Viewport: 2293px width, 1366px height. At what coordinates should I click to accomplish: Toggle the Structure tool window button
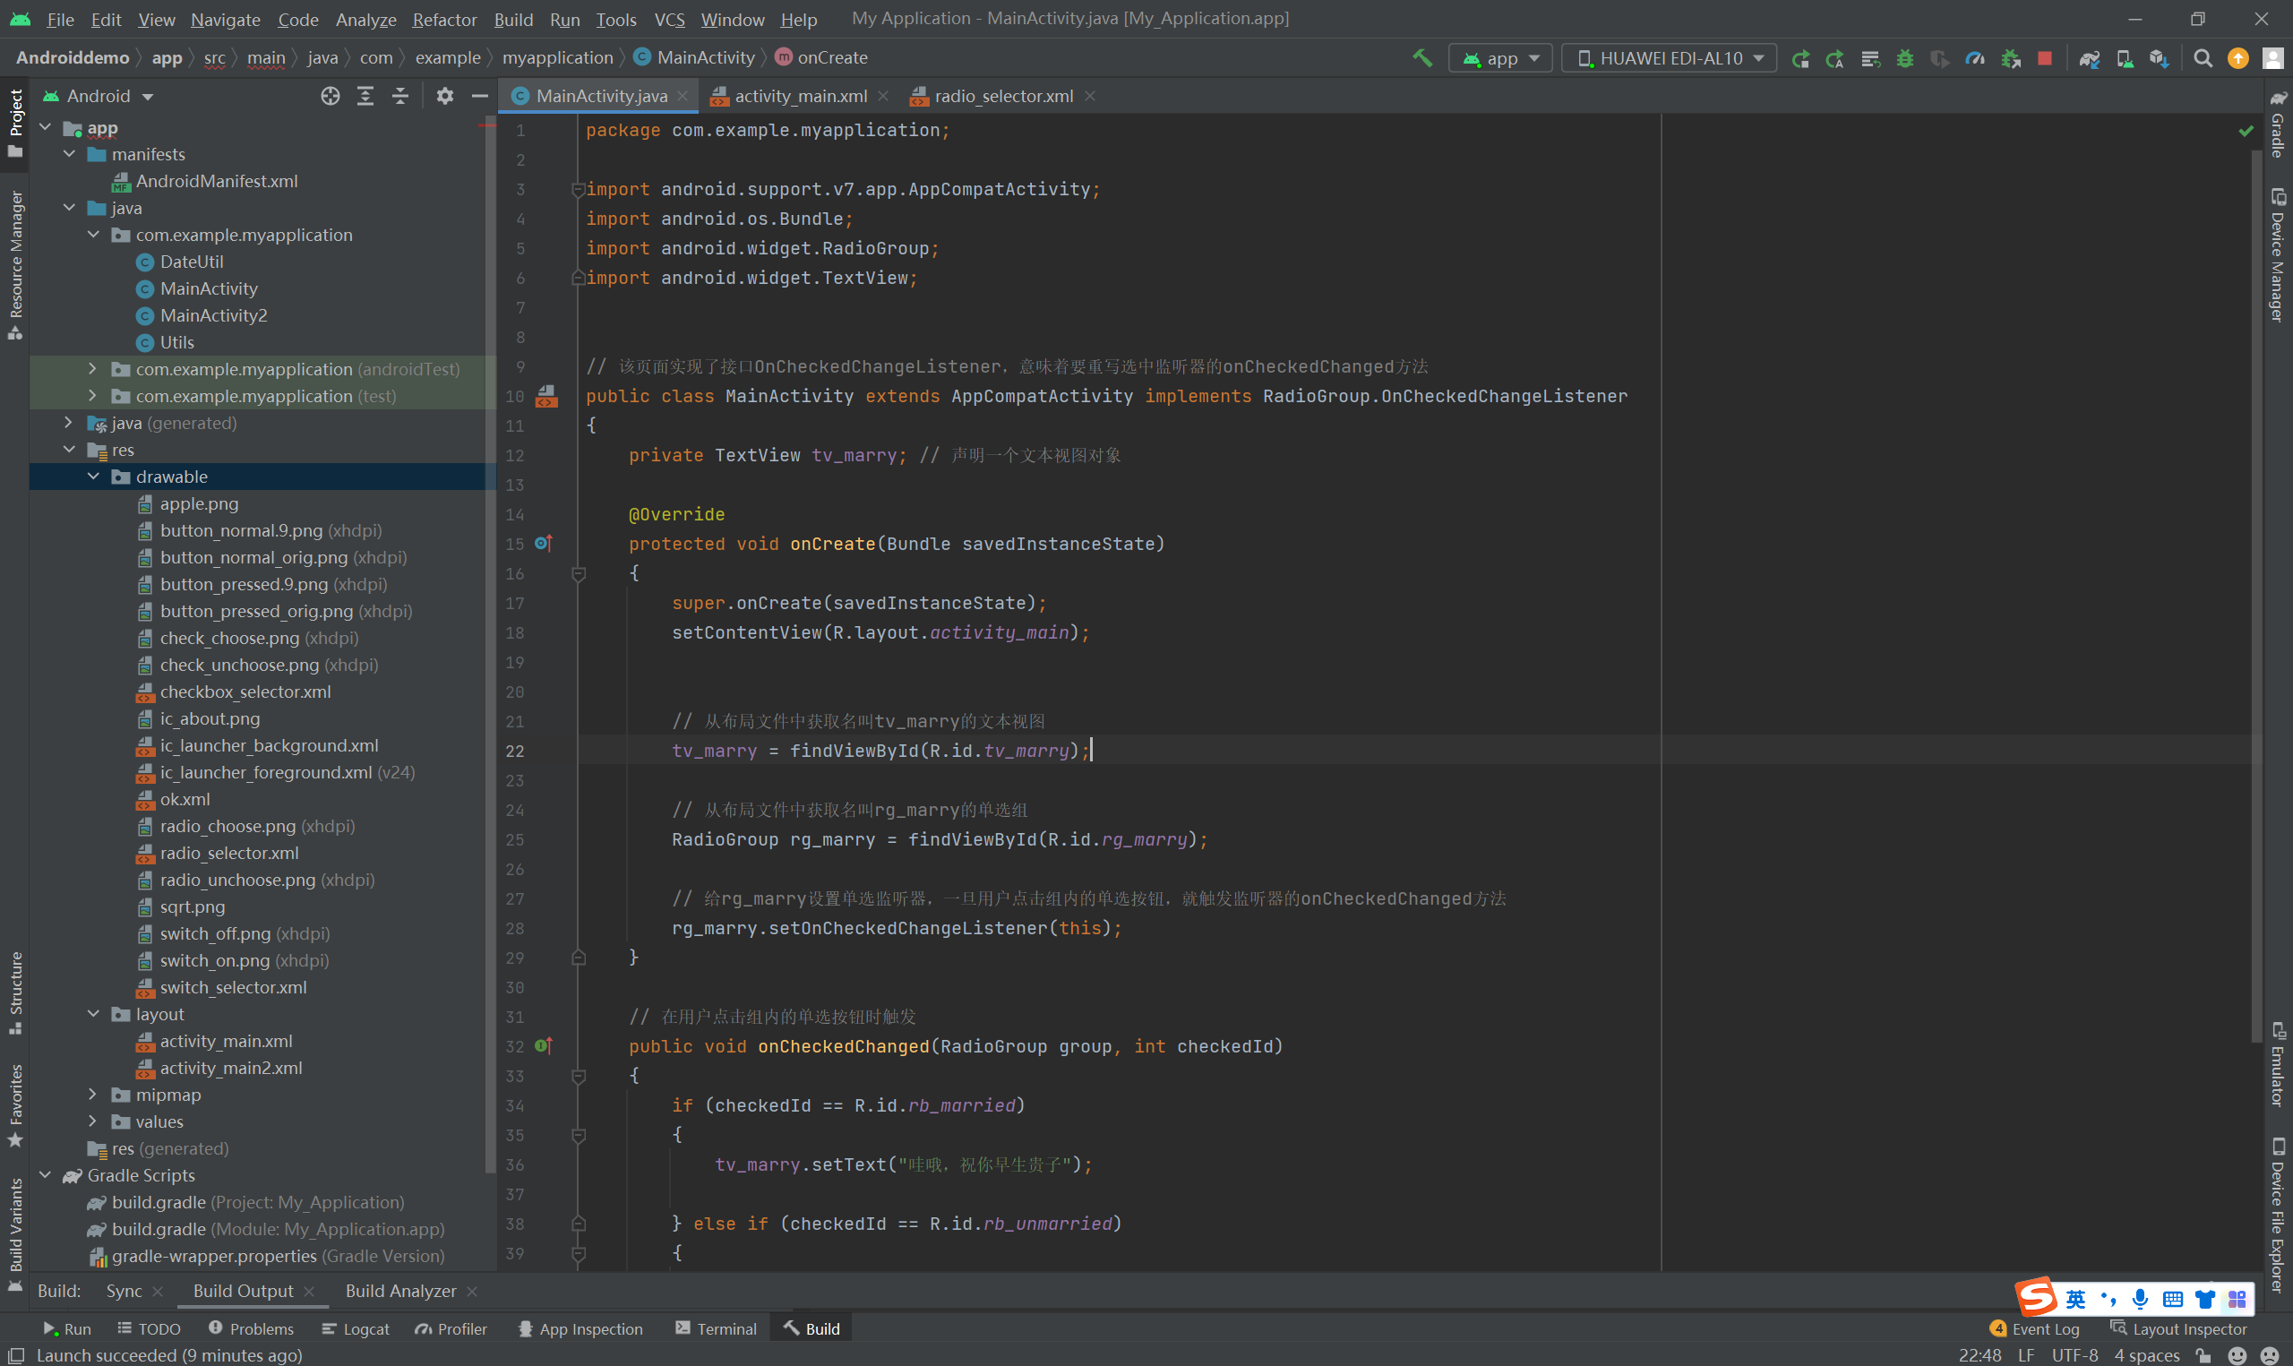(14, 991)
